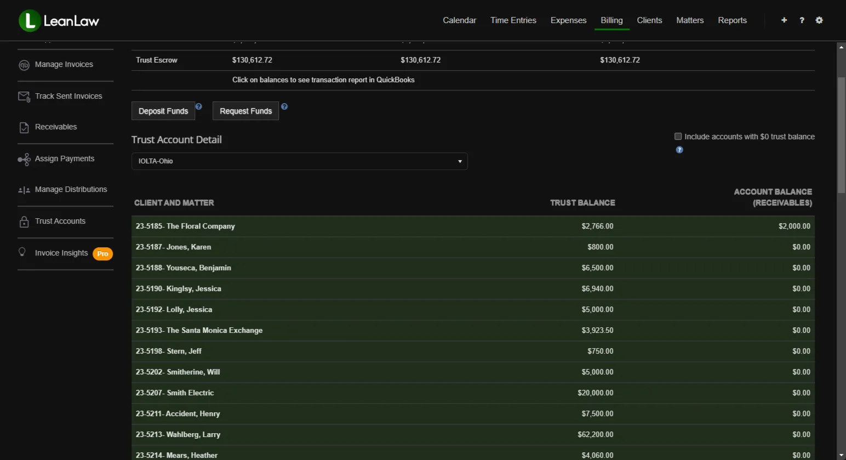Click the ACCOUNT BALANCE (RECEIVABLES) column header
This screenshot has height=460, width=846.
click(773, 197)
